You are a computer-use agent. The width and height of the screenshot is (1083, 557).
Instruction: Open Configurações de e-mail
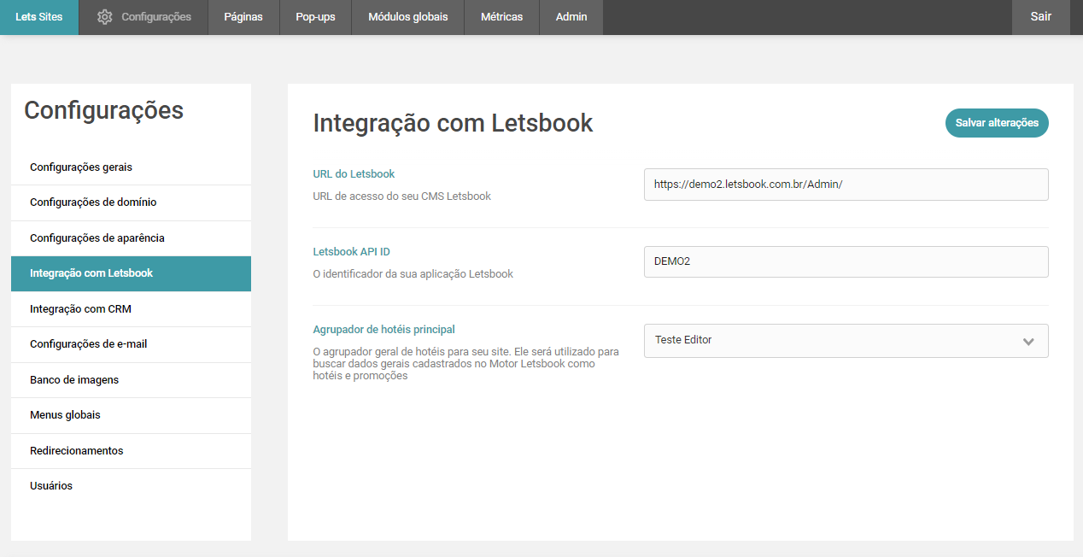tap(131, 344)
